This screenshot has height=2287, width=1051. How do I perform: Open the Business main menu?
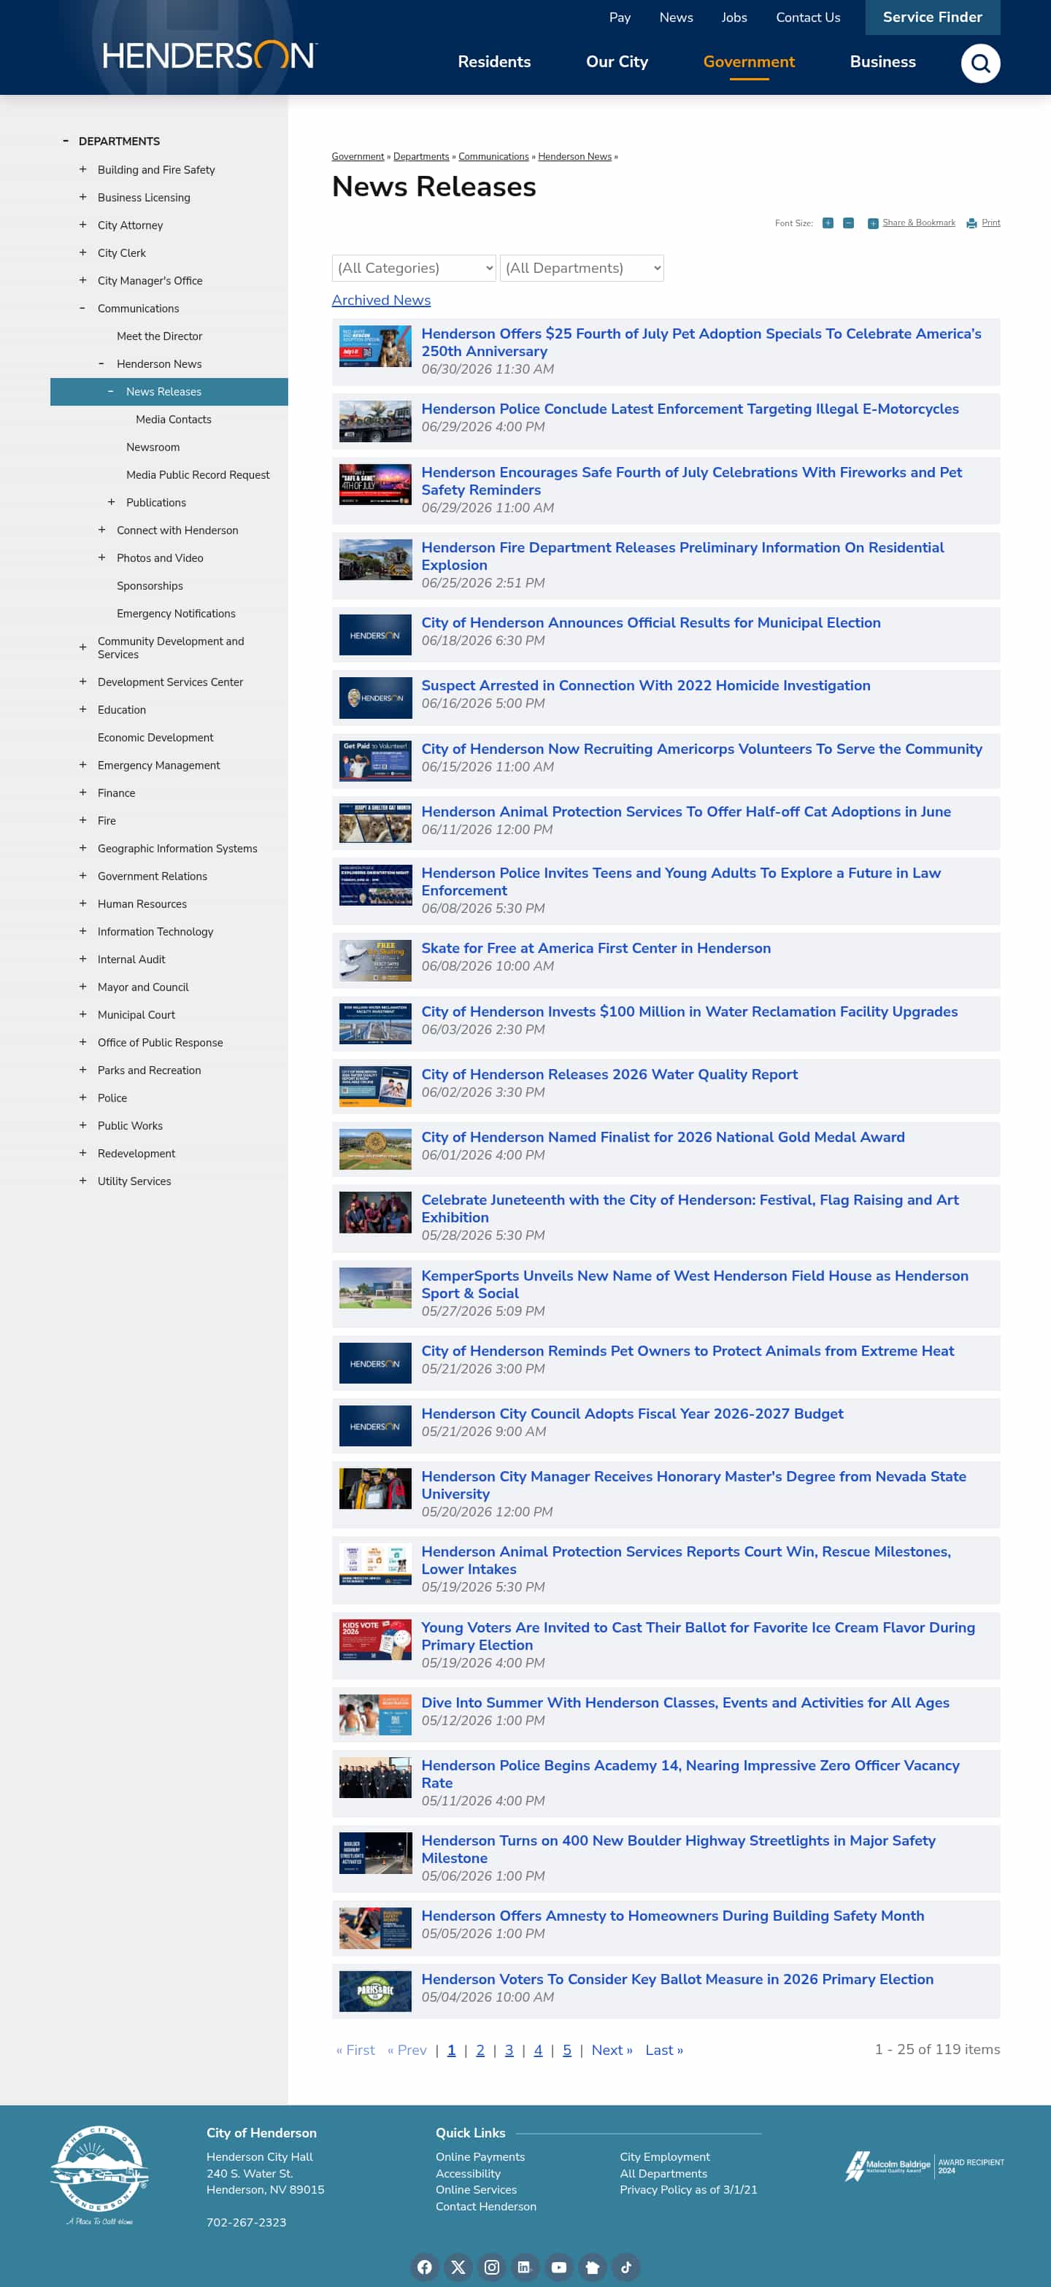pyautogui.click(x=882, y=61)
